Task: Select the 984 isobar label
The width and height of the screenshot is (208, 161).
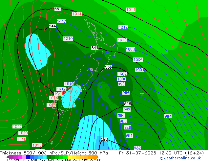Action: click(129, 136)
